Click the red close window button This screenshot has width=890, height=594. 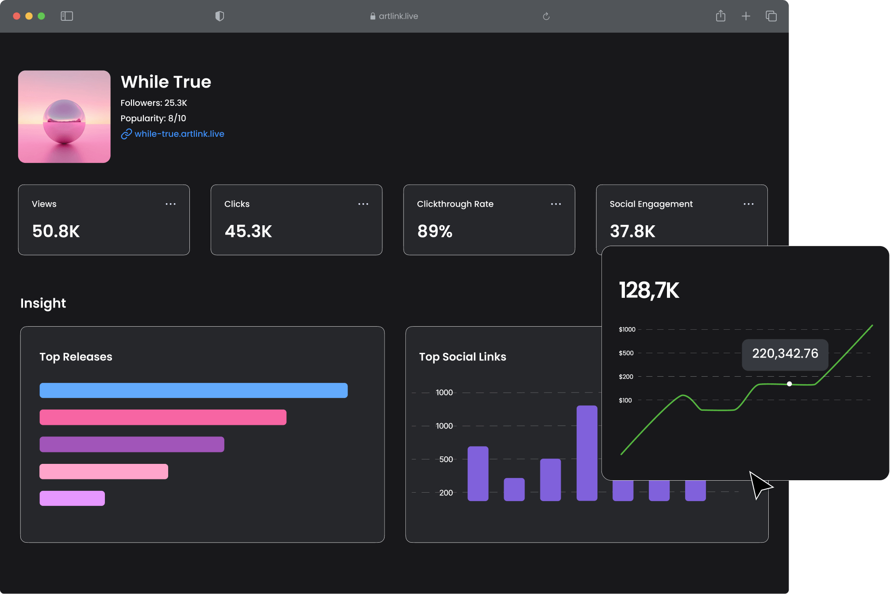[17, 16]
